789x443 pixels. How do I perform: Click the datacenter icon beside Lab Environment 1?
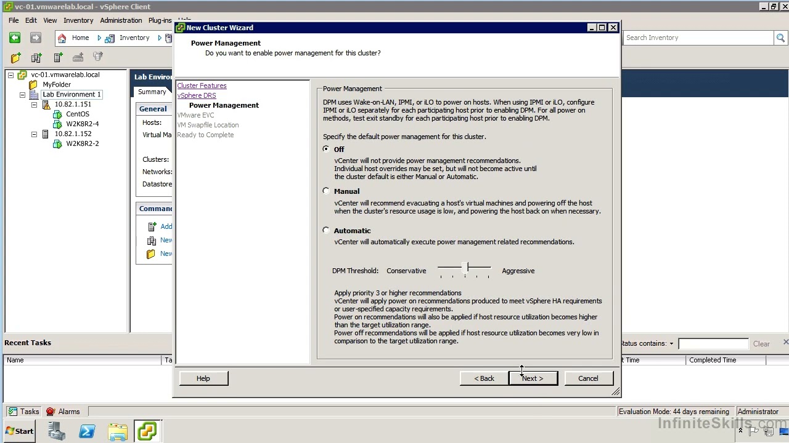[34, 95]
